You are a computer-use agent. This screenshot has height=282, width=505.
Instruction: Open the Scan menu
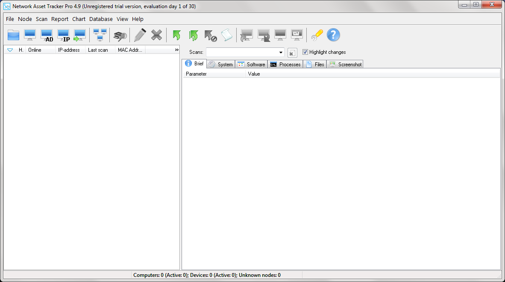click(41, 19)
